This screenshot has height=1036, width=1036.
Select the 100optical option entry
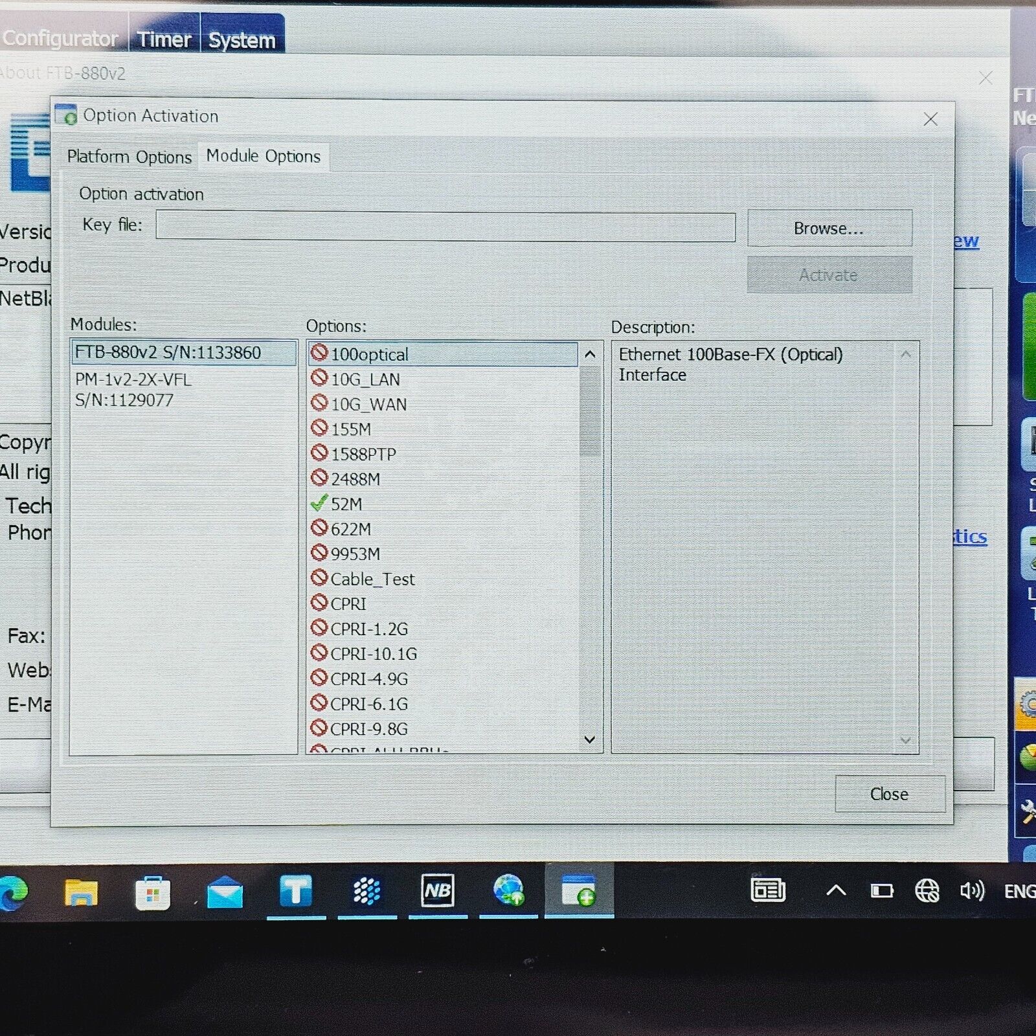[x=370, y=355]
